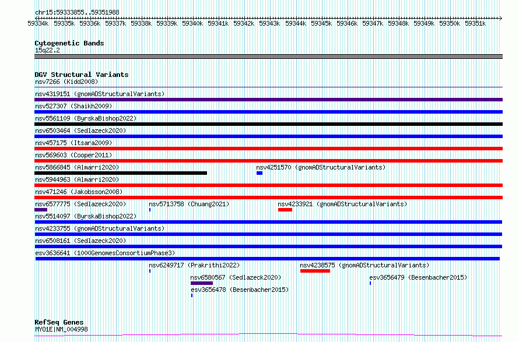Click the purple nsv6580567 variant bar

202,283
